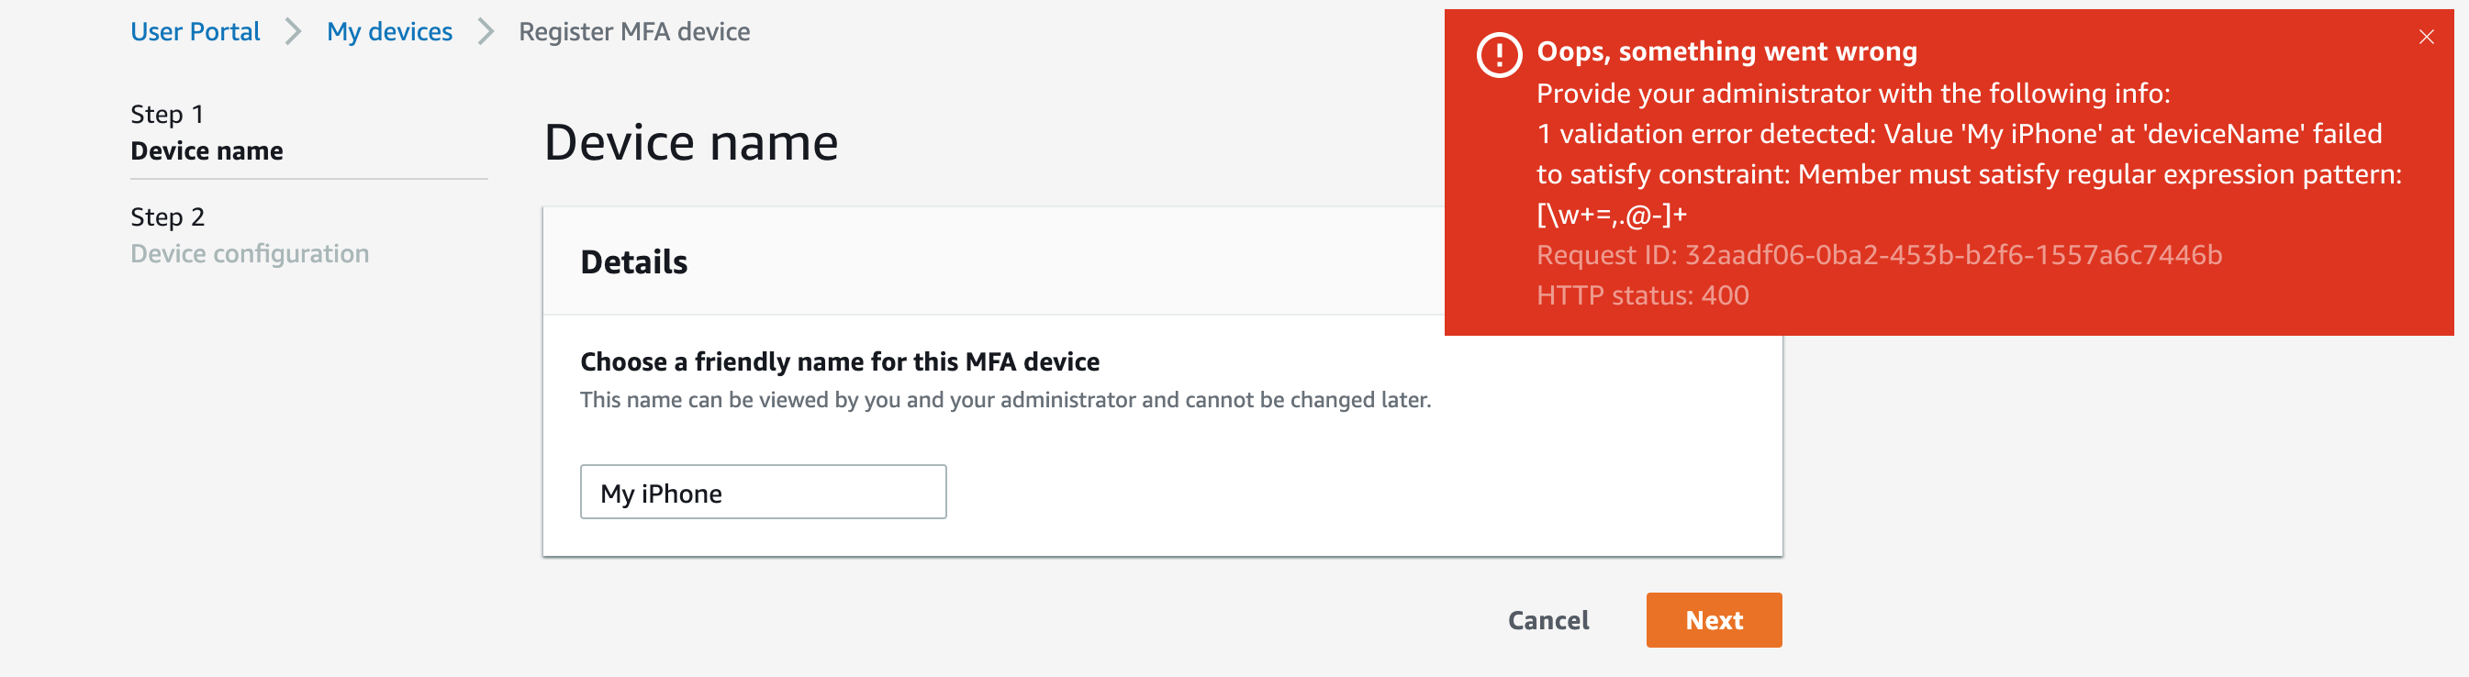Dismiss the error notification with X

tap(2426, 37)
